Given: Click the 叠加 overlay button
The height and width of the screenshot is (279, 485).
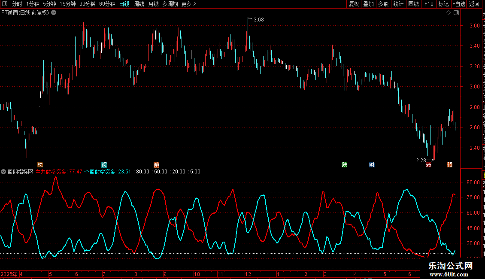Looking at the screenshot, I should pyautogui.click(x=368, y=4).
